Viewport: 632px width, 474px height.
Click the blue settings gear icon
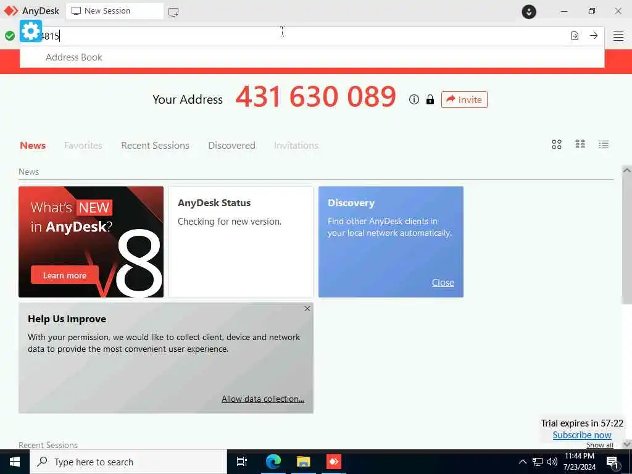pyautogui.click(x=31, y=31)
